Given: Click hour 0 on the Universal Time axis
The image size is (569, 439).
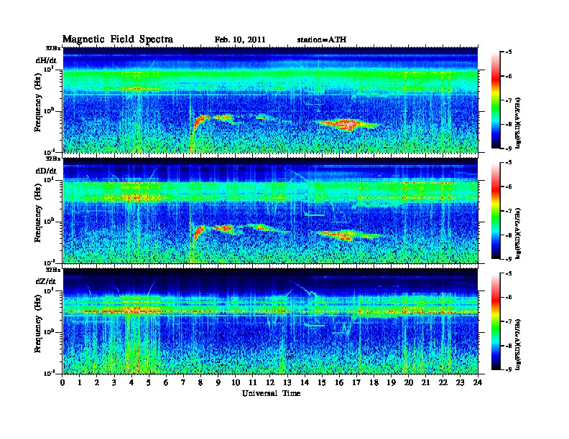Looking at the screenshot, I should tap(63, 383).
